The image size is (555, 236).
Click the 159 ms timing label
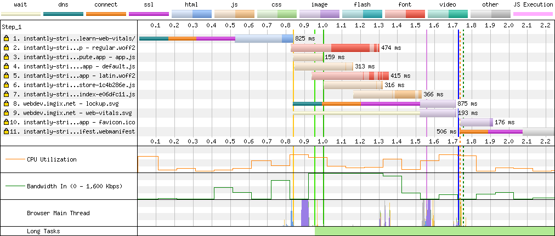(335, 57)
